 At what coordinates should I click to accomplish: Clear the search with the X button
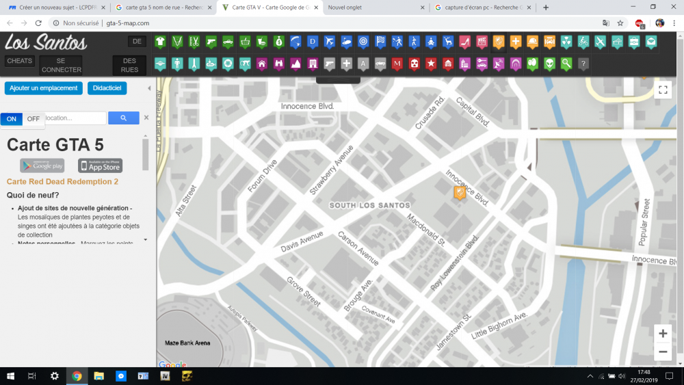point(146,118)
